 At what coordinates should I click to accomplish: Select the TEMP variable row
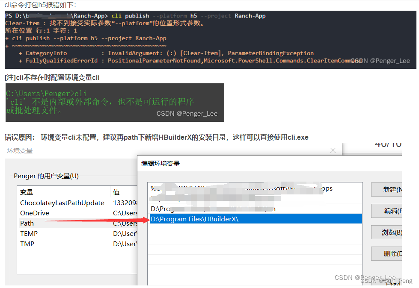[x=77, y=234]
